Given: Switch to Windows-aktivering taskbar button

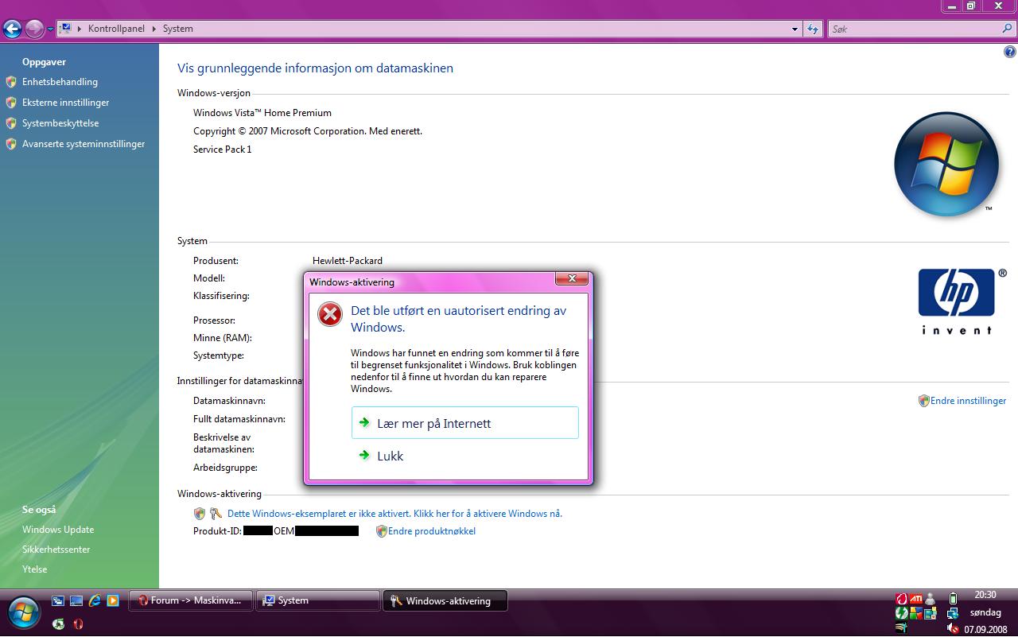Looking at the screenshot, I should tap(445, 601).
